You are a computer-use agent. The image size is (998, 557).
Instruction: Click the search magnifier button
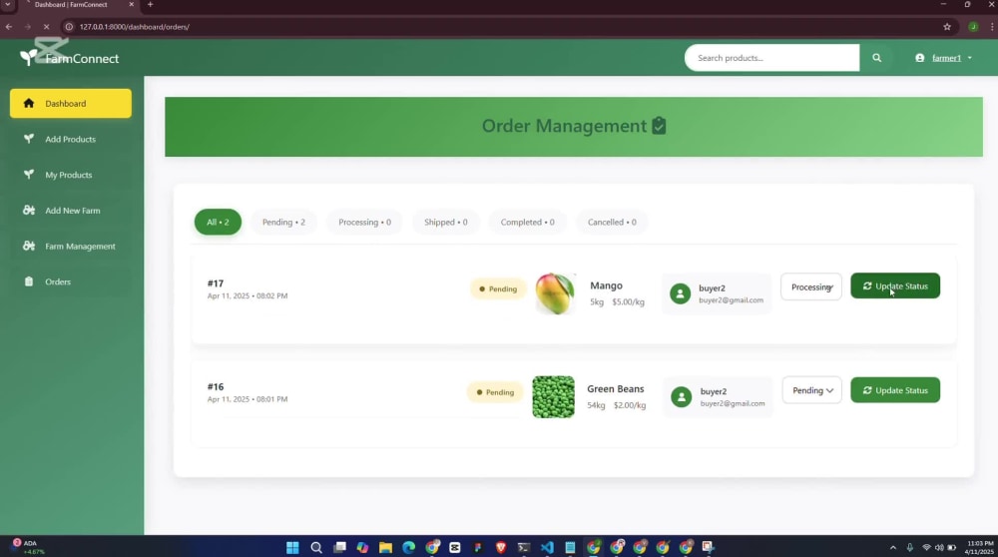point(876,58)
